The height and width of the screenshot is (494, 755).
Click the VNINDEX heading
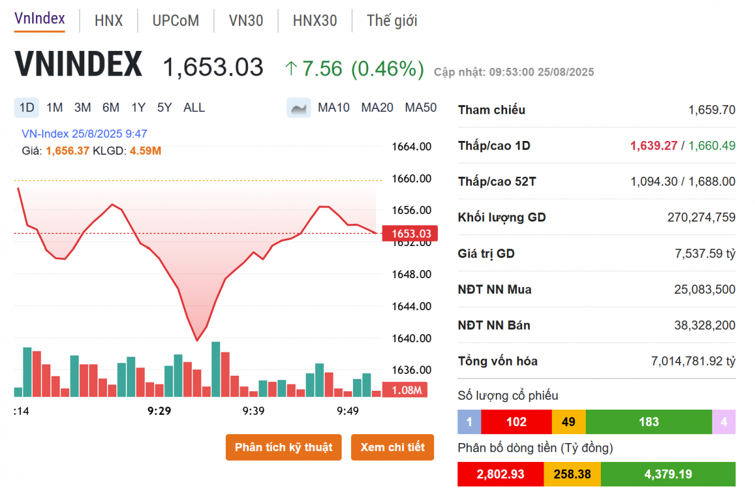coord(79,65)
